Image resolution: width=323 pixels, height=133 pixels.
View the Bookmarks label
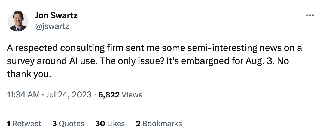(x=162, y=124)
